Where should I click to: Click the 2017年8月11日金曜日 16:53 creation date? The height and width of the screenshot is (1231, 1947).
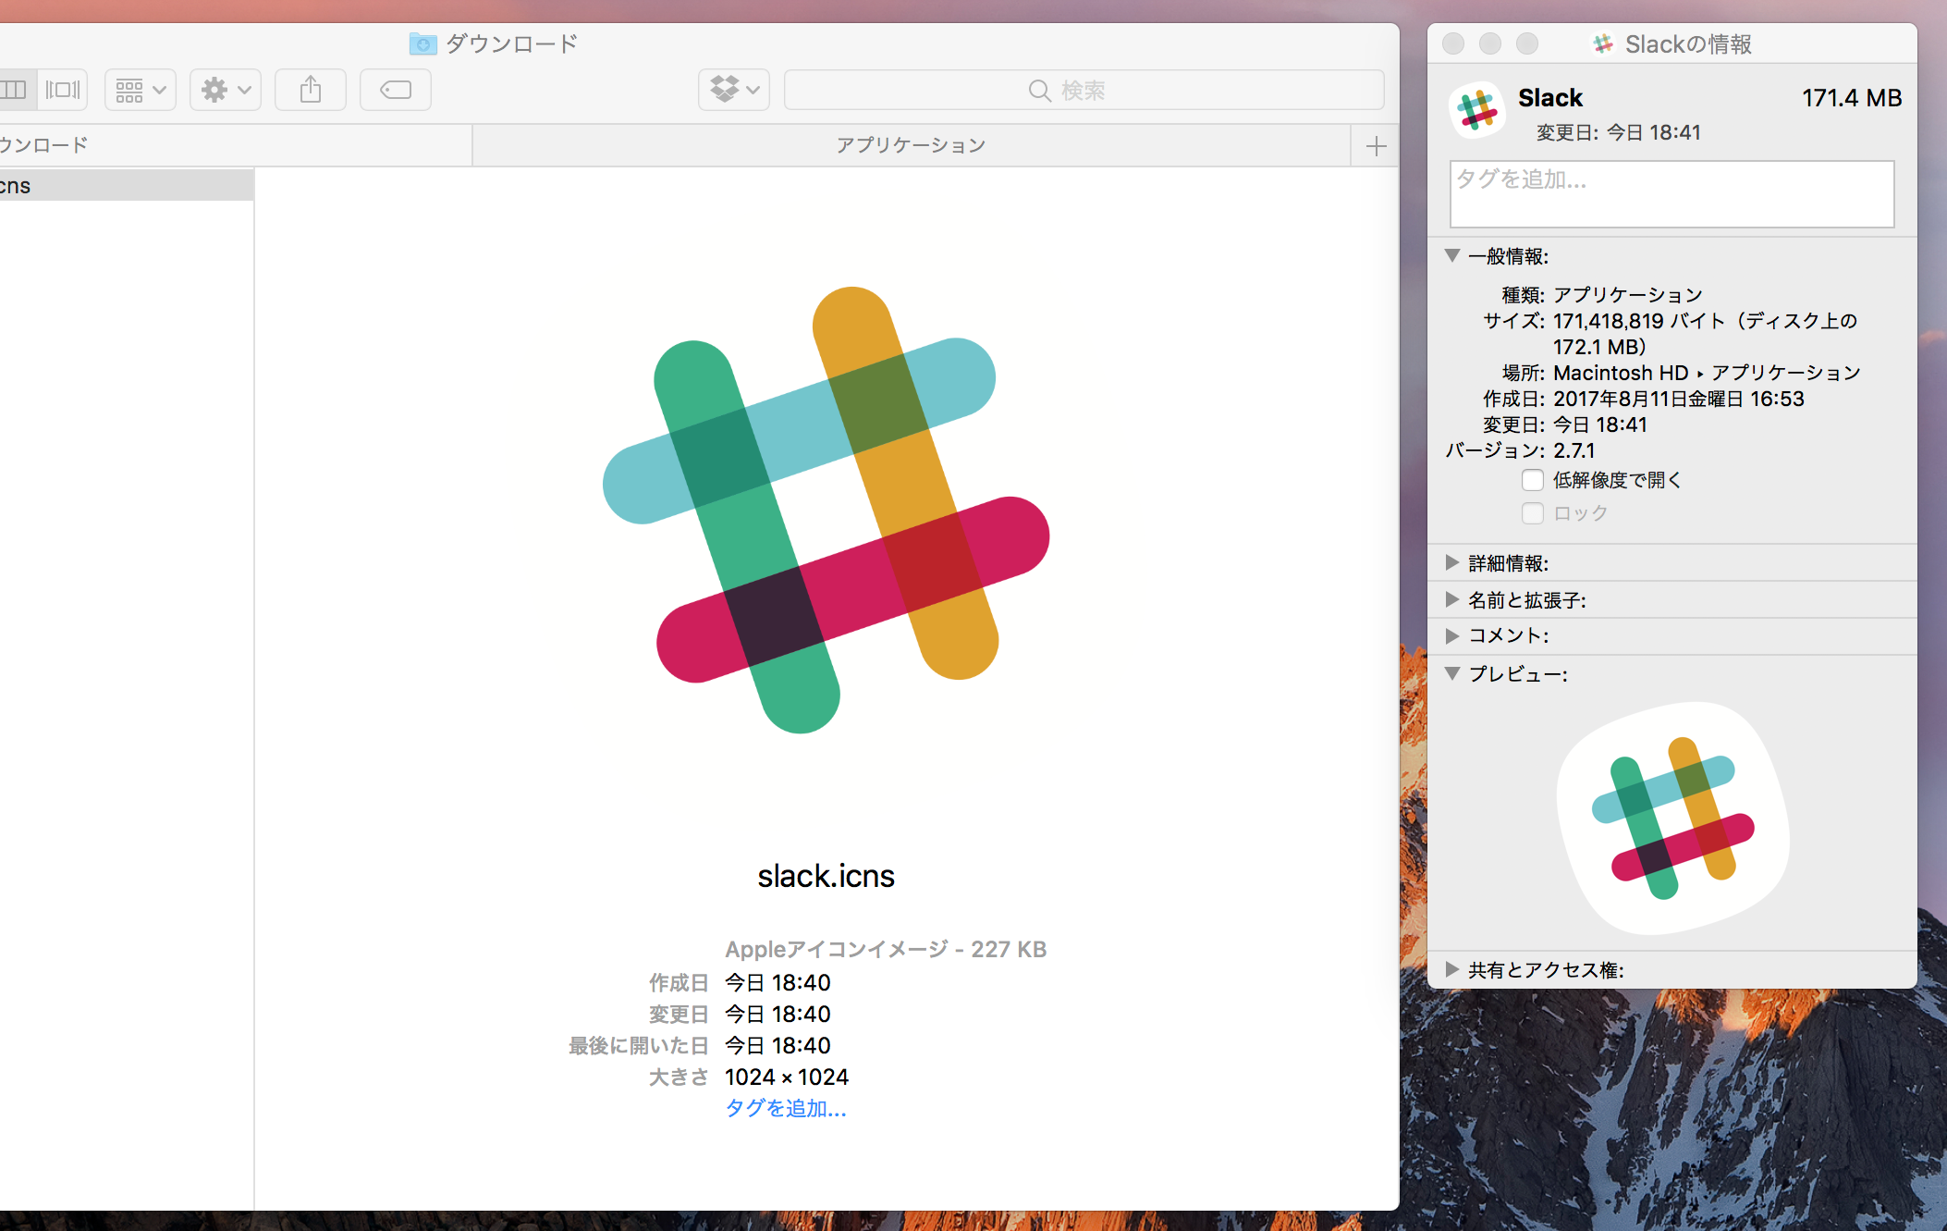1679,399
